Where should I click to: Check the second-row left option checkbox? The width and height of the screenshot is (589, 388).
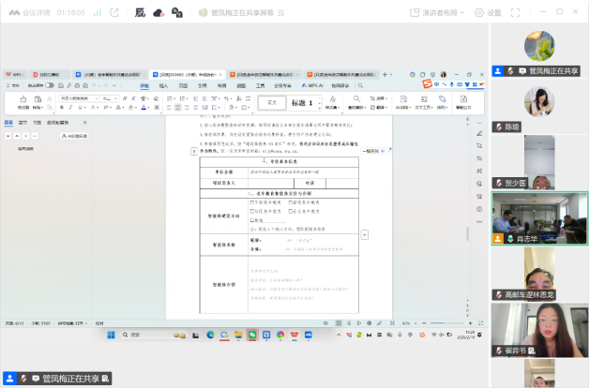click(251, 211)
